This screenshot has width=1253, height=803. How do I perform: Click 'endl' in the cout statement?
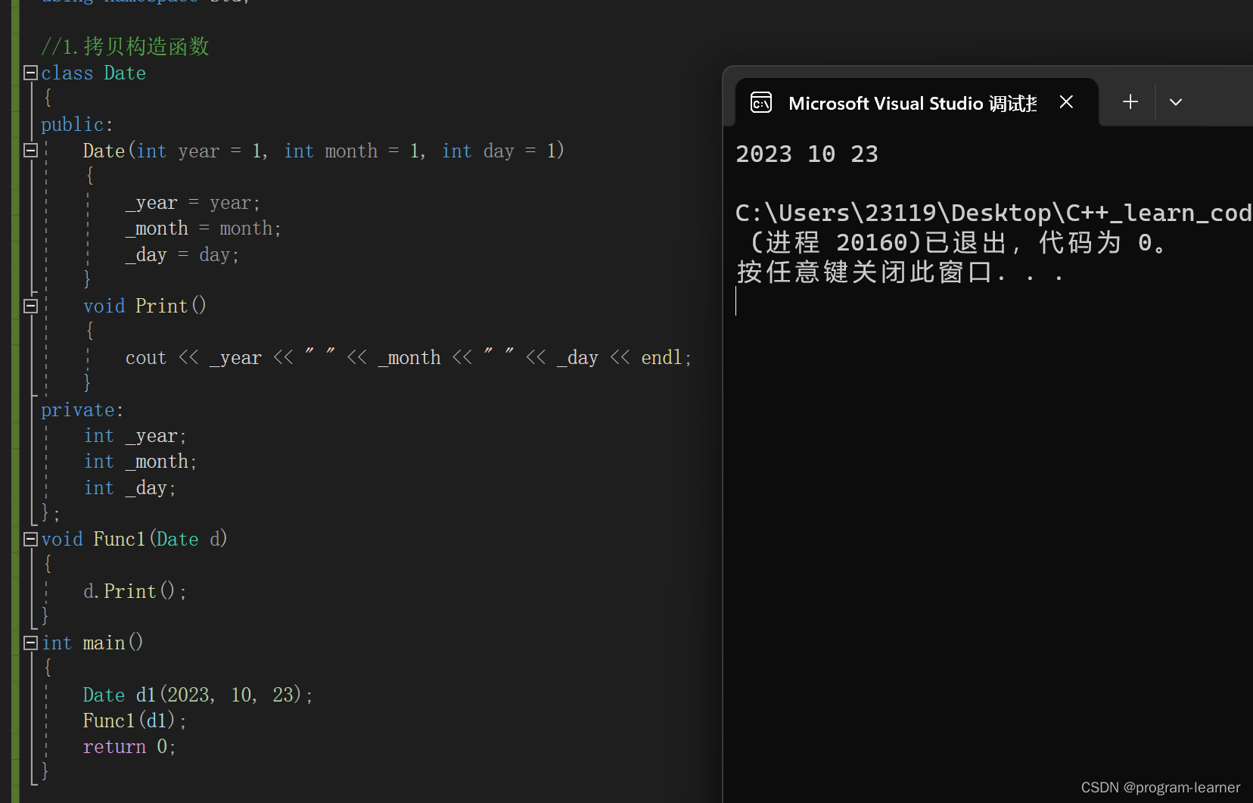662,357
